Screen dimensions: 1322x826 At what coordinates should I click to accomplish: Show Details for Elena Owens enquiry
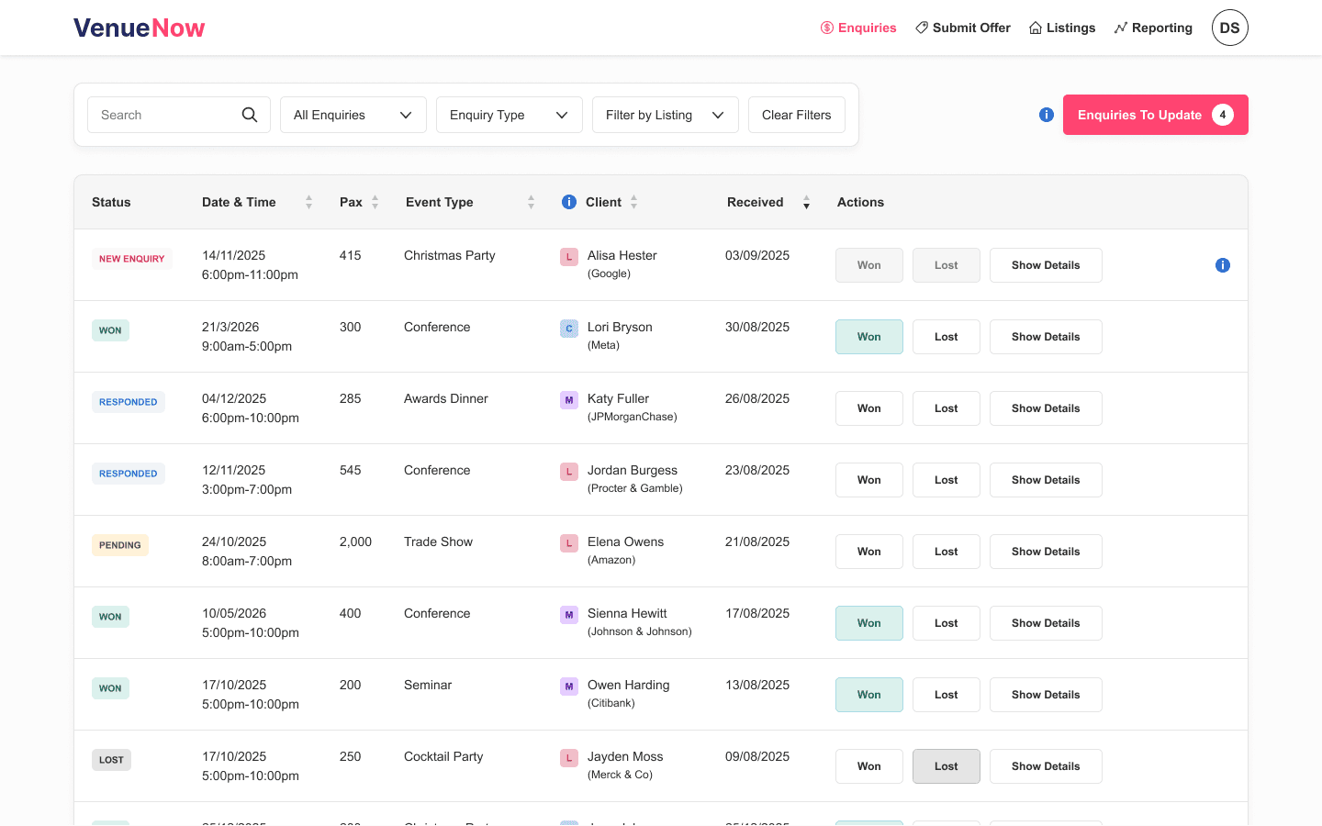point(1046,552)
